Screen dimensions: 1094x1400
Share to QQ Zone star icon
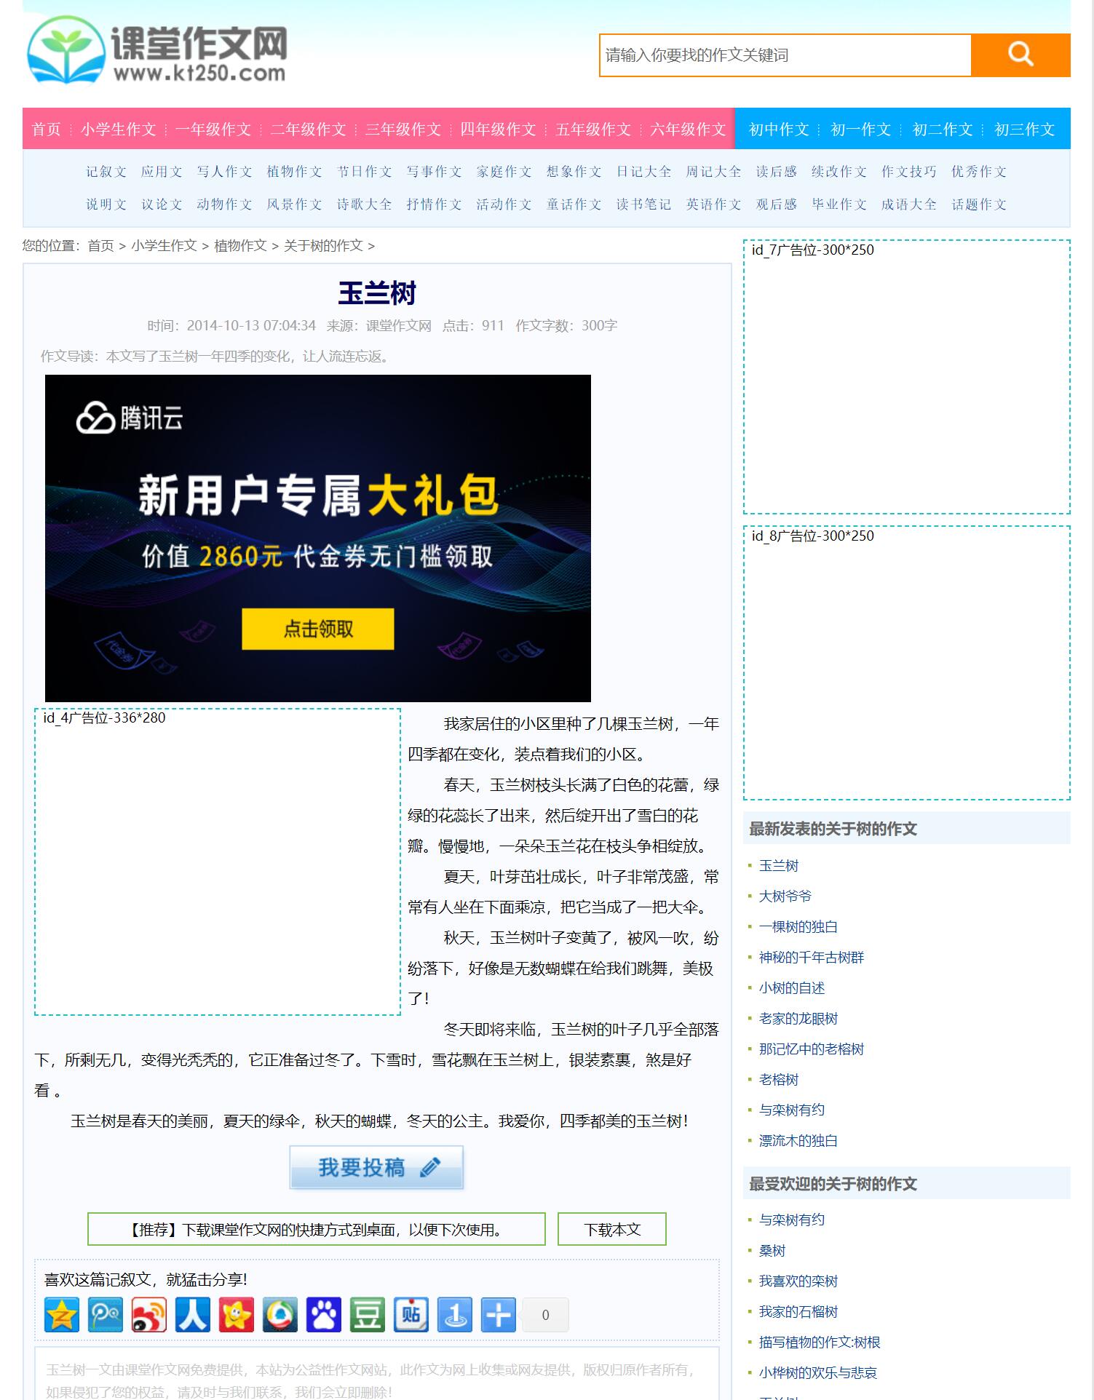62,1315
